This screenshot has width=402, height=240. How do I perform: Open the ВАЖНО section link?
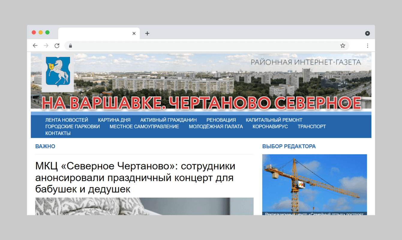tap(45, 146)
